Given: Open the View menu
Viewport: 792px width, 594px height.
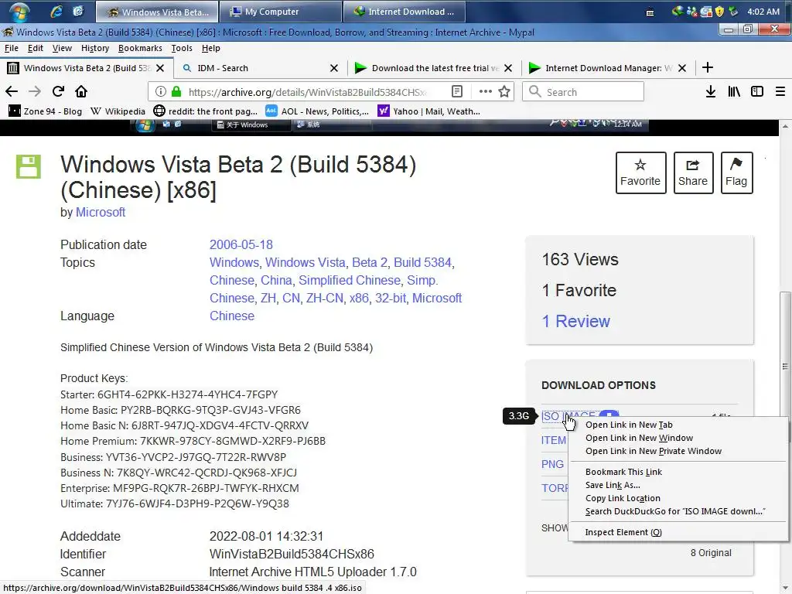Looking at the screenshot, I should [62, 48].
